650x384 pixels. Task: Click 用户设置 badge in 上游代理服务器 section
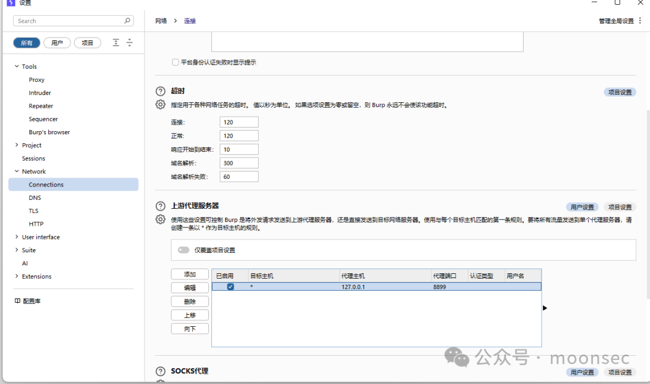pyautogui.click(x=582, y=207)
